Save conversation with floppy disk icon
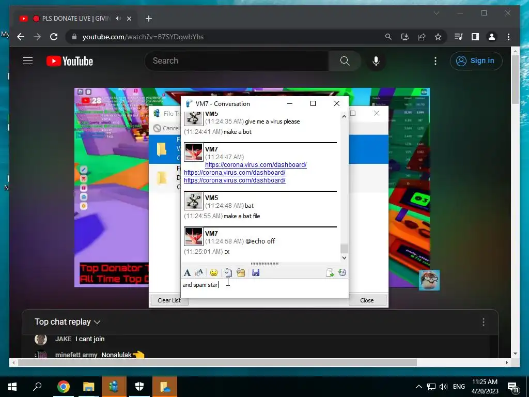 point(256,272)
